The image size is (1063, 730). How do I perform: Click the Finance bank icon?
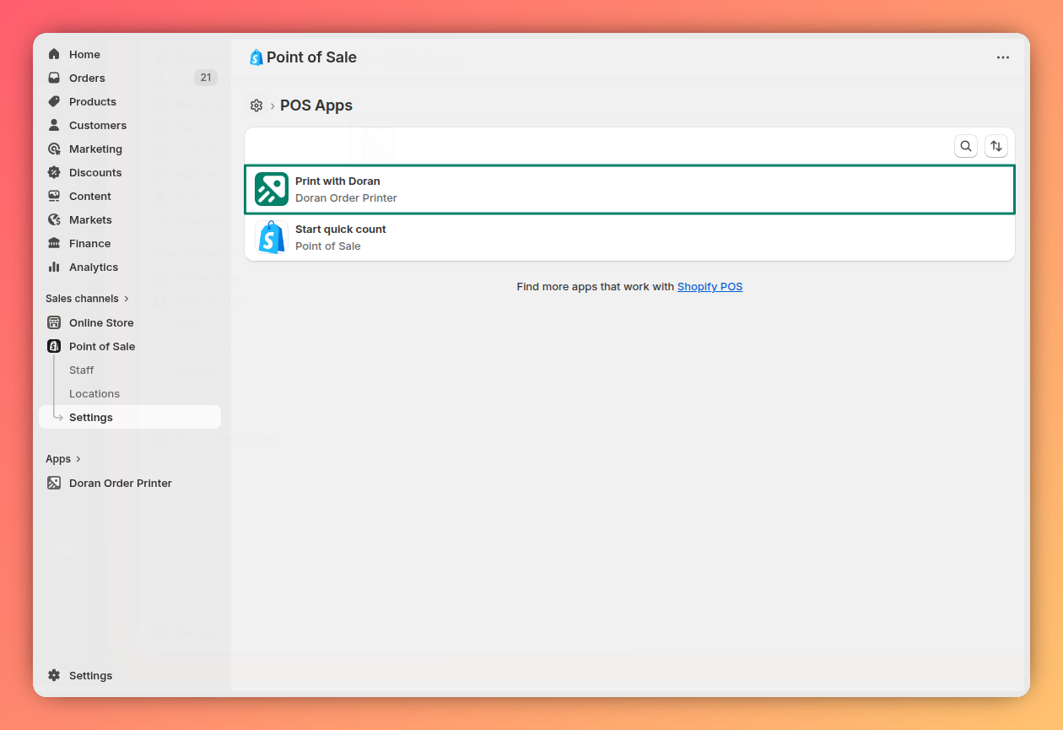[x=54, y=243]
